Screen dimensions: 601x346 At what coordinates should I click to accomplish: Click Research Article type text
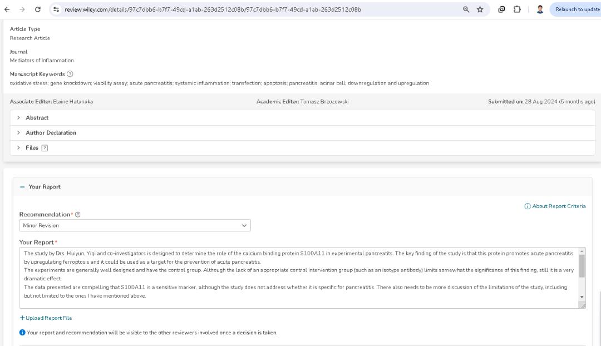point(30,38)
